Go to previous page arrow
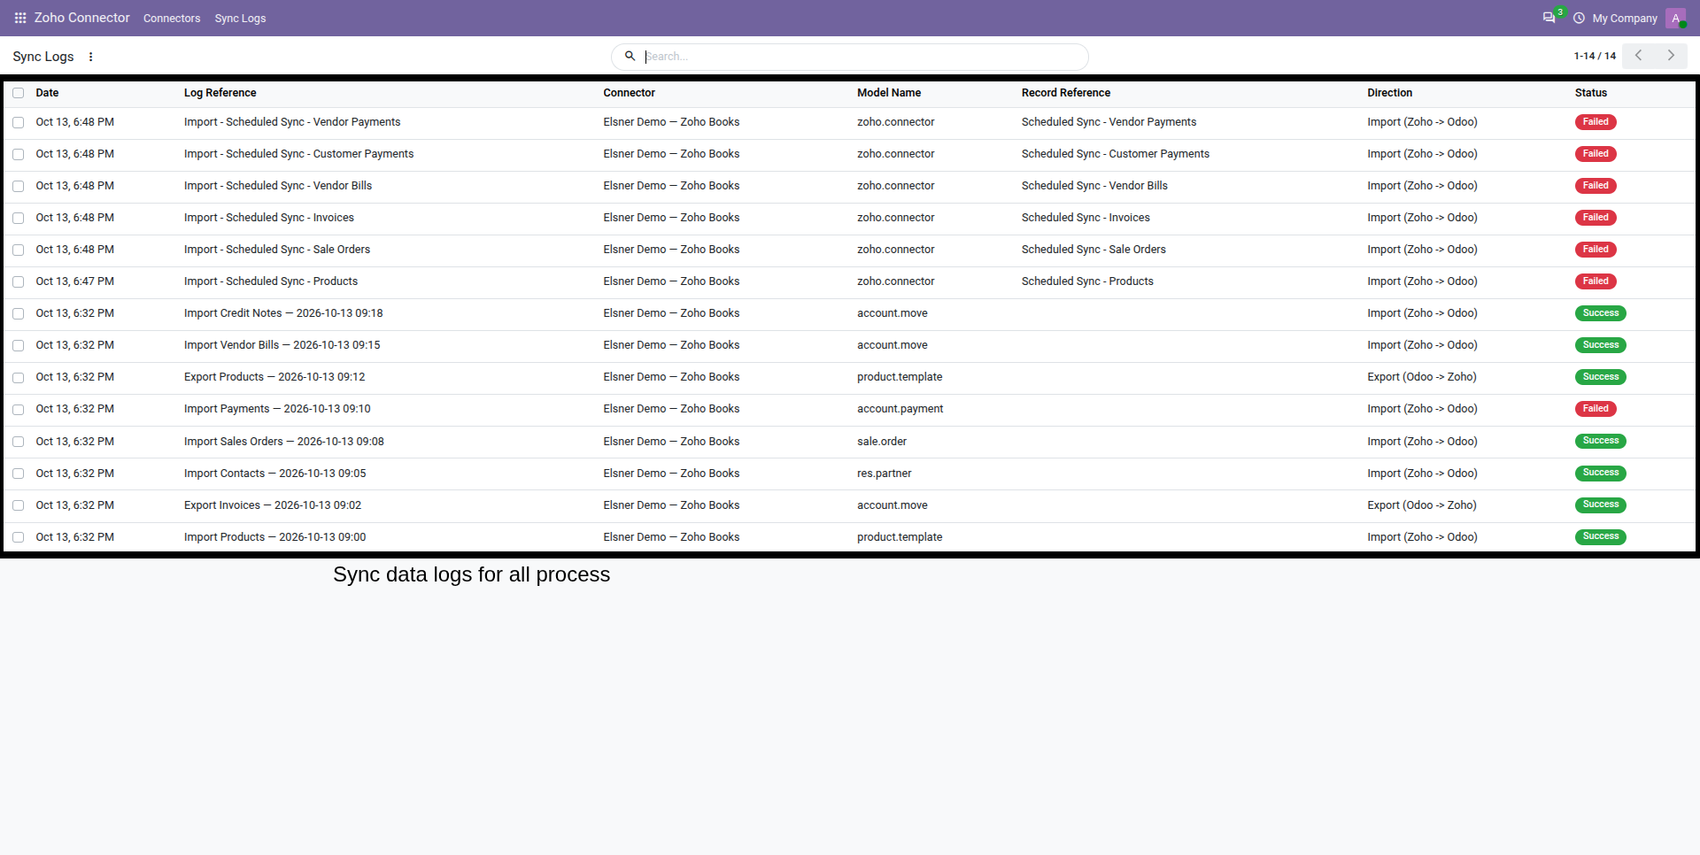Image resolution: width=1700 pixels, height=855 pixels. [x=1638, y=56]
